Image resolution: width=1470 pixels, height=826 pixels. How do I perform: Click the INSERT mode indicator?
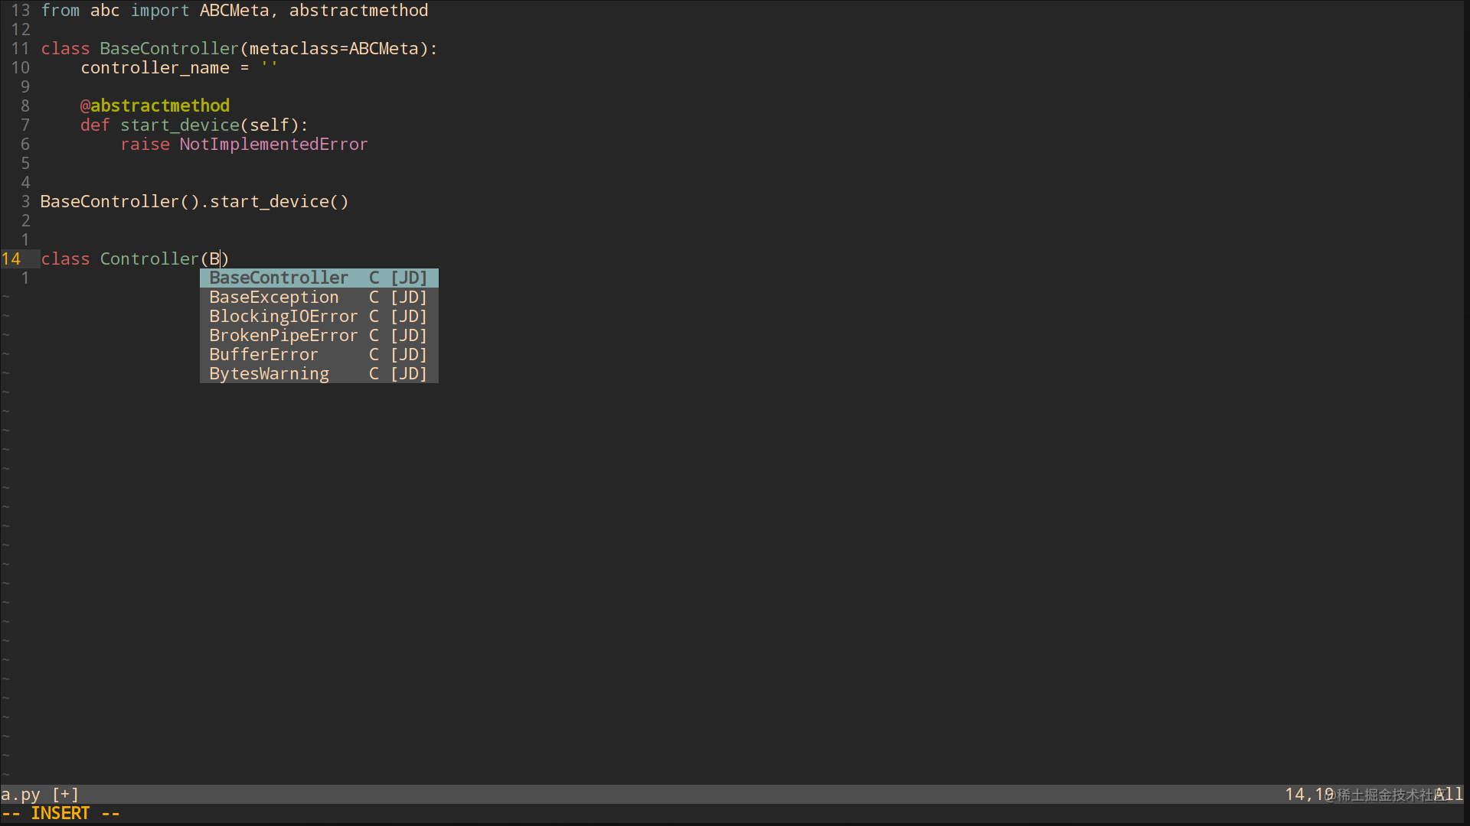[61, 812]
